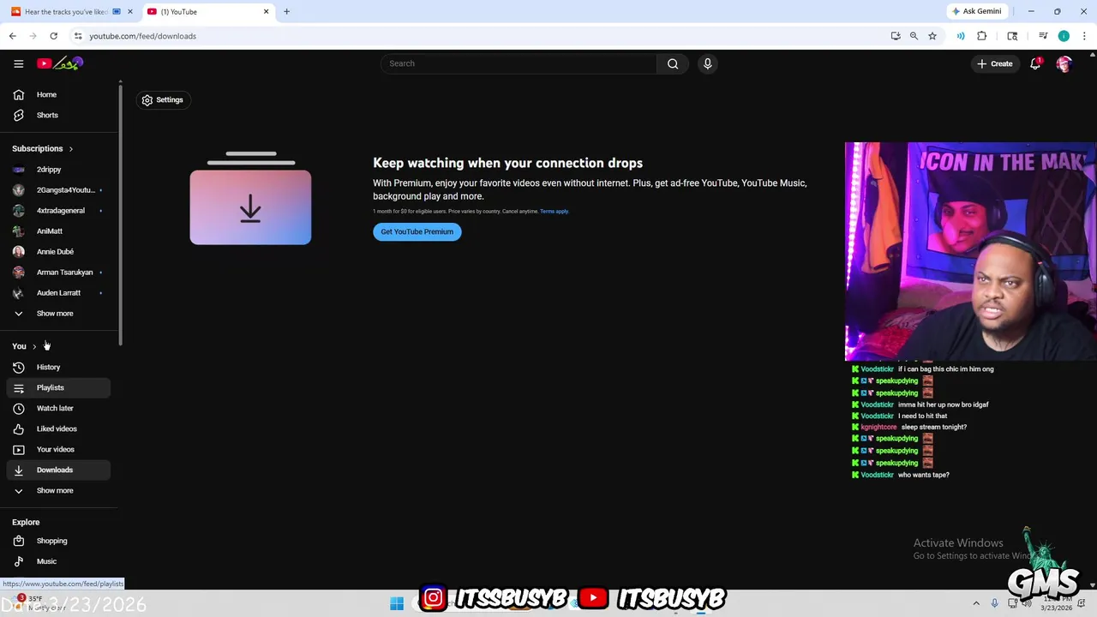Open the You section chevron

[34, 346]
